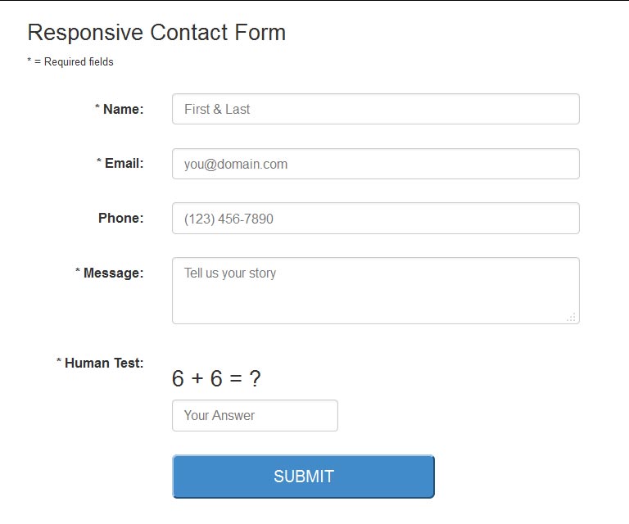This screenshot has height=524, width=629.
Task: Focus the Email field with you@domain.com placeholder
Action: coord(375,164)
